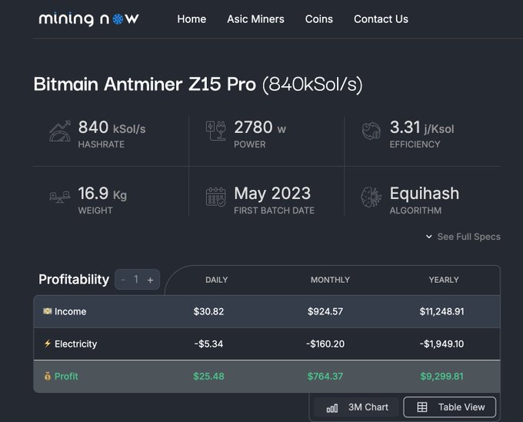The image size is (523, 422).
Task: Click the power plug icon
Action: coord(216,131)
